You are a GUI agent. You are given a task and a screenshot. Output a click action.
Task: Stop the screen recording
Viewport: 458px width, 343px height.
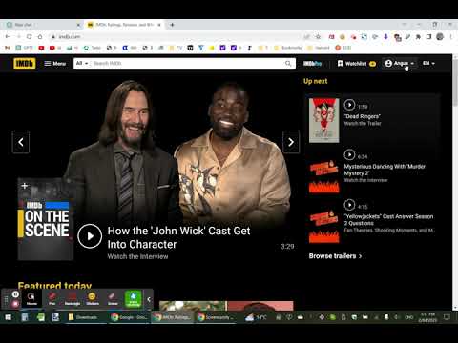(x=15, y=304)
